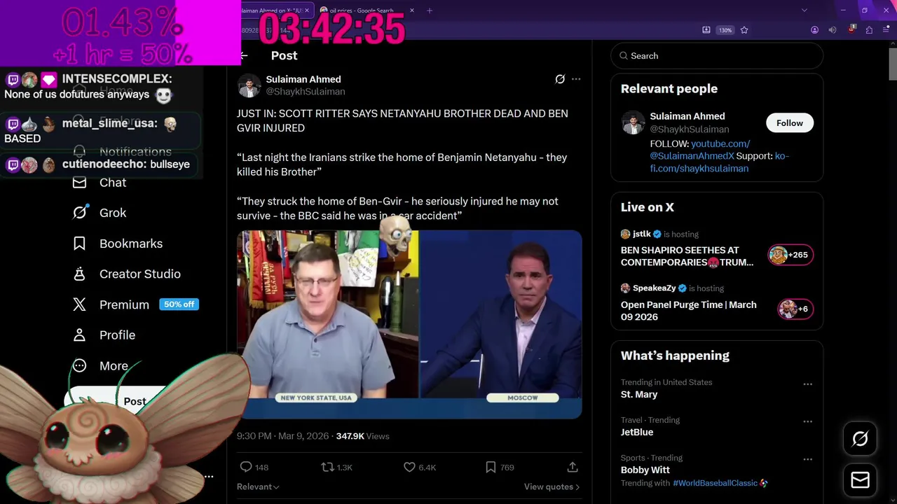Go back using the Post back arrow
The height and width of the screenshot is (504, 897).
tap(244, 55)
